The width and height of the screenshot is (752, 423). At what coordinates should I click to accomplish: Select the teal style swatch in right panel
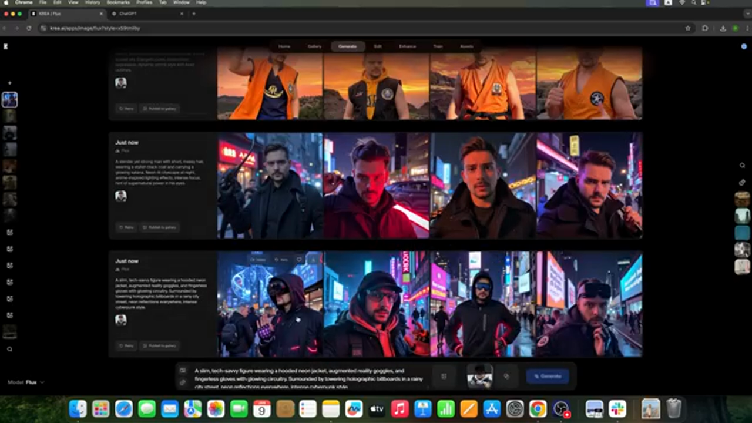743,233
